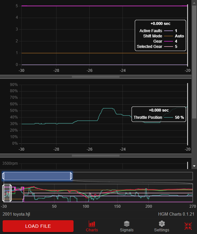Viewport: 197px width, 234px height.
Task: Click the Shift Mode legend entry
Action: coord(161,36)
